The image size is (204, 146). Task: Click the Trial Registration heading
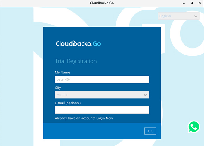(76, 61)
